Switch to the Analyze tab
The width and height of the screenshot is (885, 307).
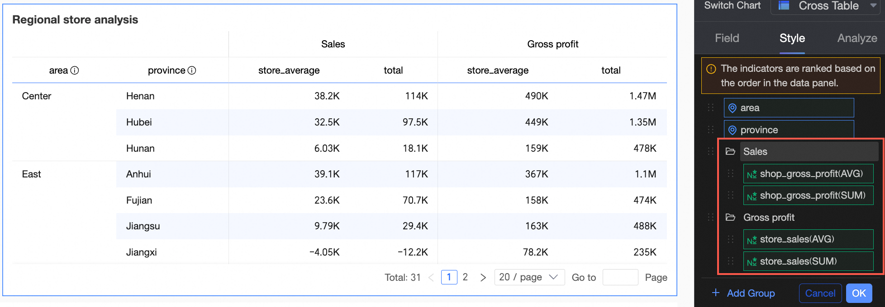tap(857, 38)
